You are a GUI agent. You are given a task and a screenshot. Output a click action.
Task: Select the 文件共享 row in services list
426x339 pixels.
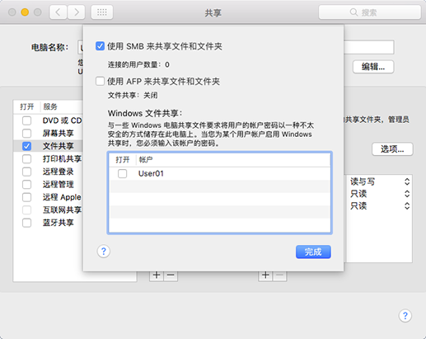pyautogui.click(x=49, y=146)
